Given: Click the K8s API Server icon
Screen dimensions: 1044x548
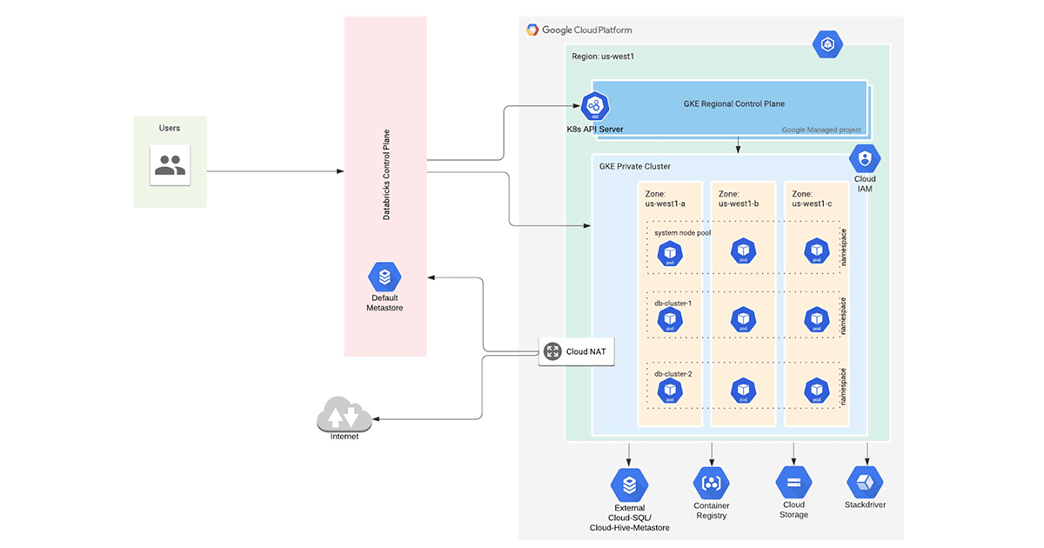Looking at the screenshot, I should [x=596, y=107].
